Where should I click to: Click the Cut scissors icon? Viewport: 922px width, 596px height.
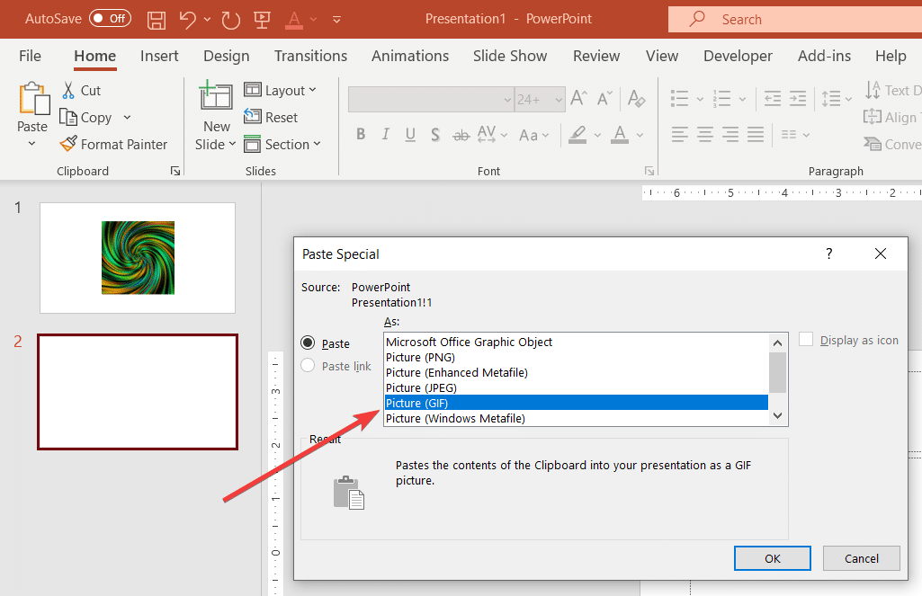coord(69,90)
